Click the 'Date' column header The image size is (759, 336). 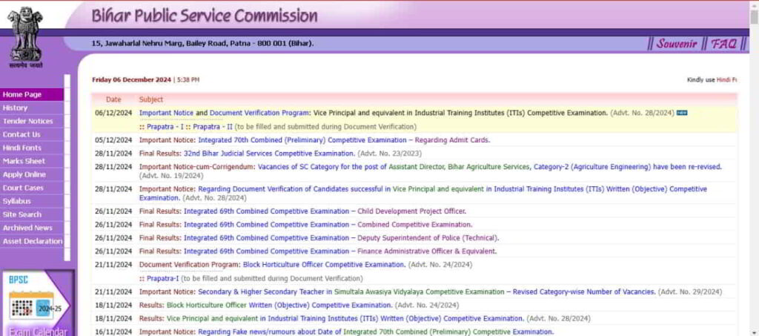tap(113, 99)
